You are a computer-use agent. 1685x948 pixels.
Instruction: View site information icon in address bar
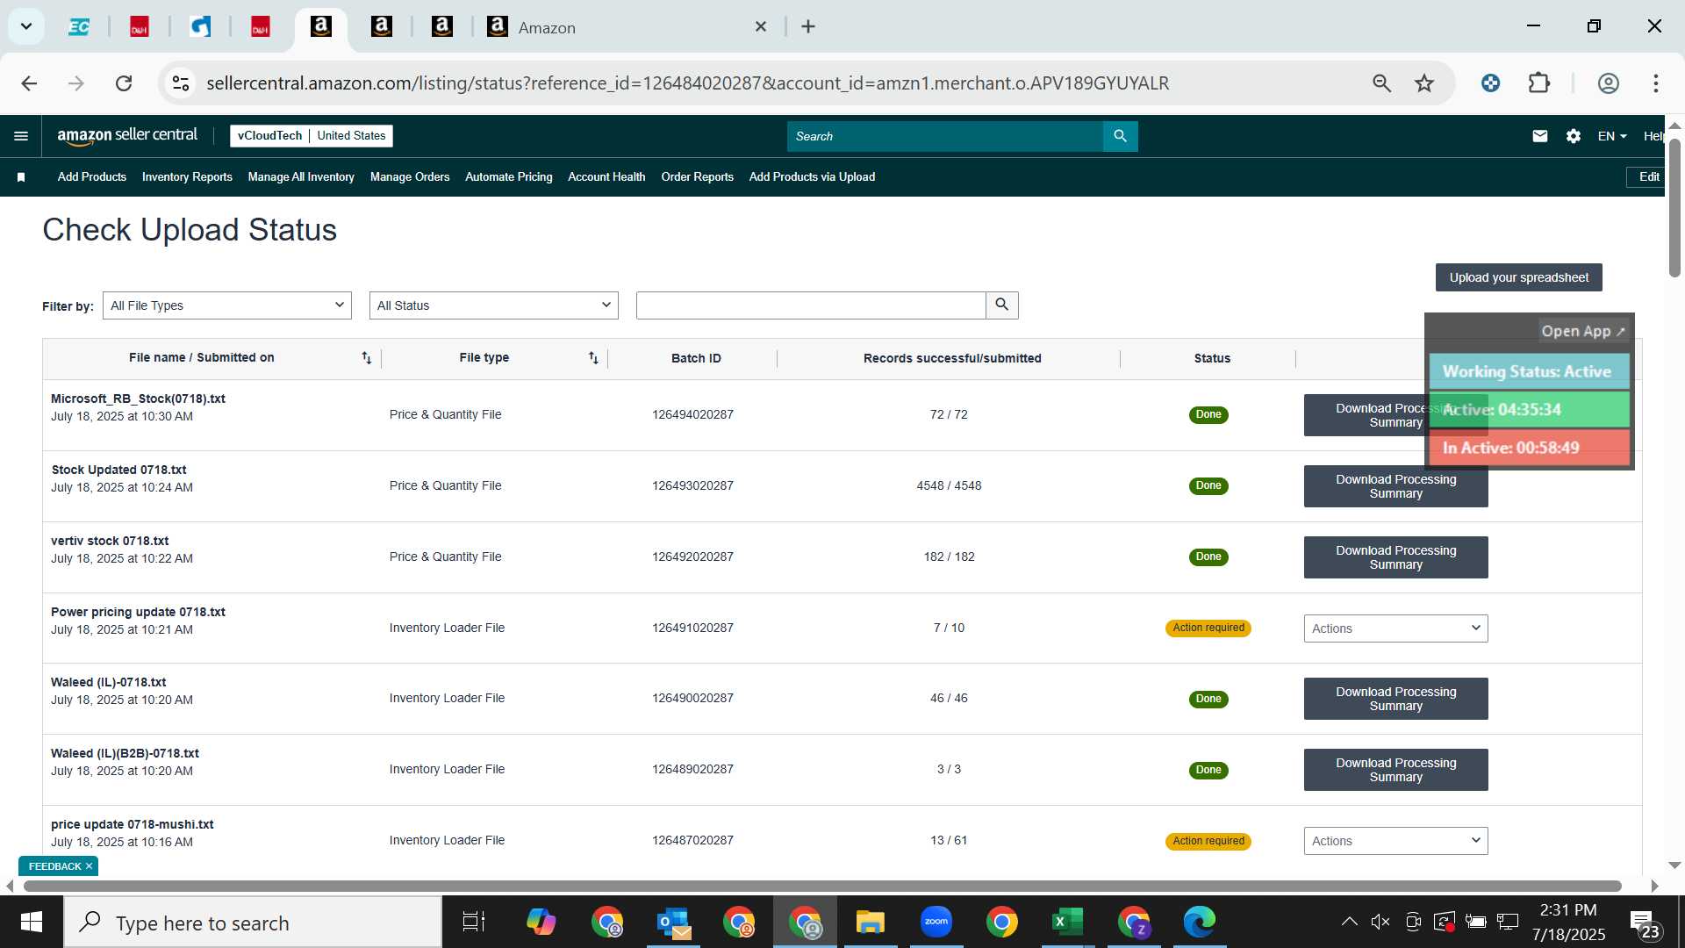181,83
